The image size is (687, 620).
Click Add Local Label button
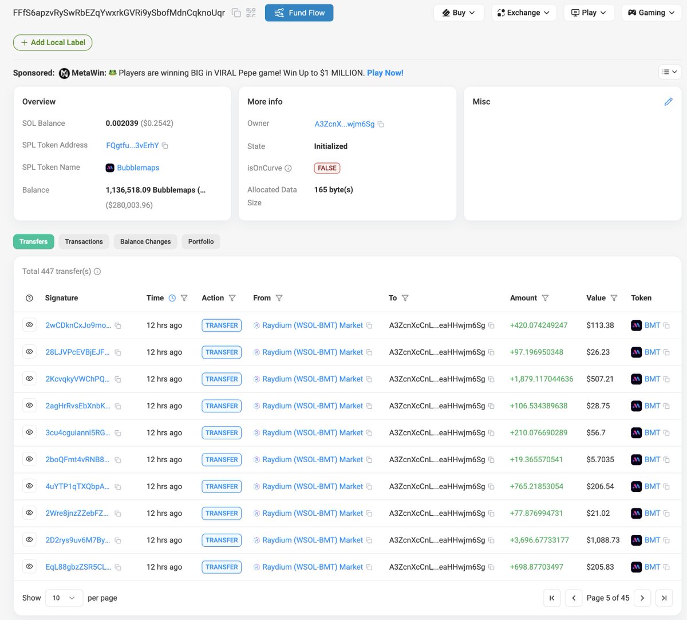pos(53,42)
